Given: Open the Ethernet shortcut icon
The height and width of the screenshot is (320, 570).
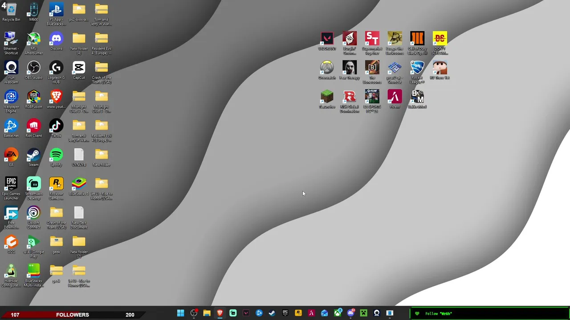Looking at the screenshot, I should pyautogui.click(x=11, y=44).
